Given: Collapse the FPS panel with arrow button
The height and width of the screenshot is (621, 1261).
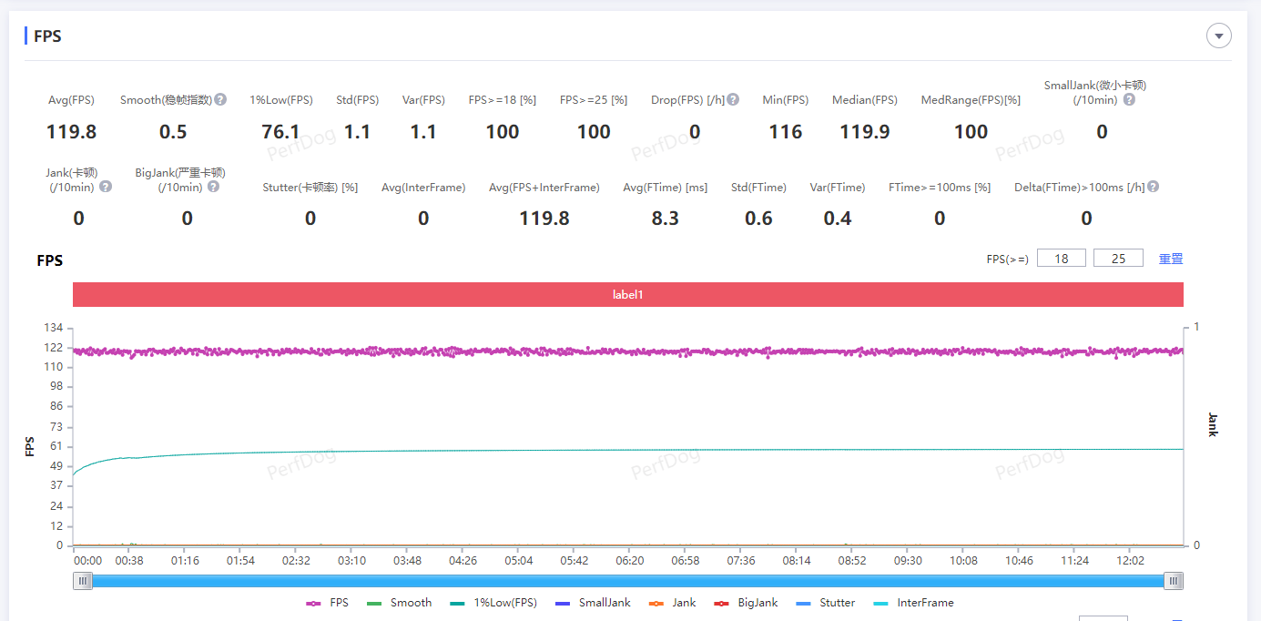Looking at the screenshot, I should pos(1218,36).
